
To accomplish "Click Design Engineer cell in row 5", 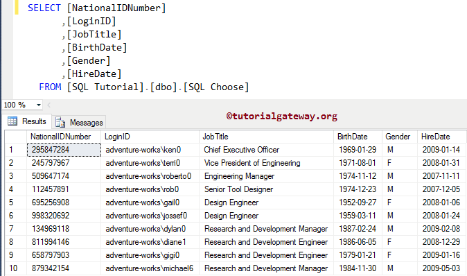I will 266,202.
